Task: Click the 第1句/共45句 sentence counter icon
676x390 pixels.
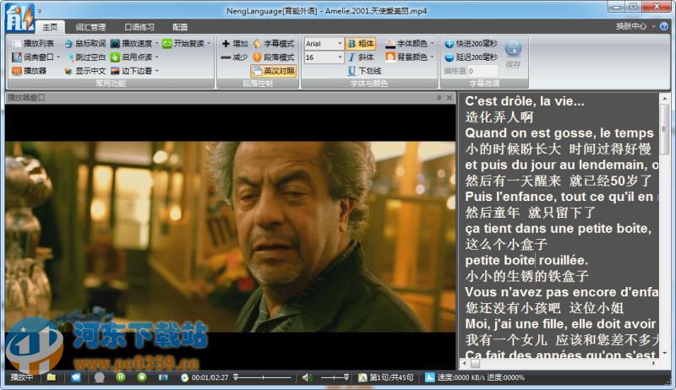Action: 363,377
